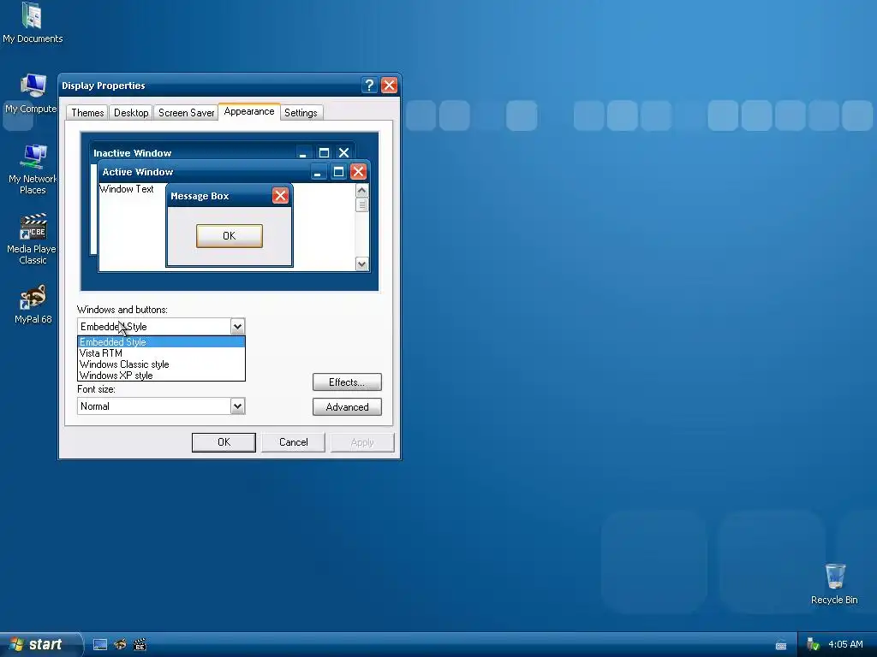The height and width of the screenshot is (657, 877).
Task: Open the Recycle Bin
Action: click(x=834, y=583)
